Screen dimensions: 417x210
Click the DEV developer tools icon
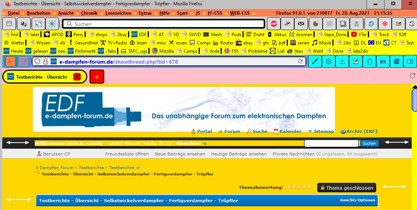point(383,61)
